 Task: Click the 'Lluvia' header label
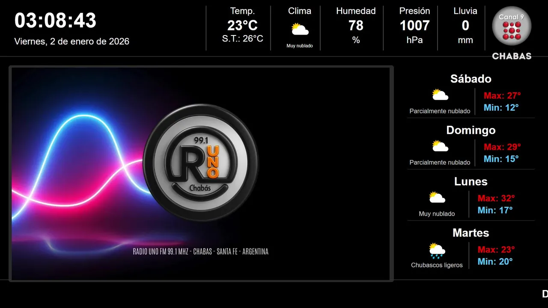click(x=465, y=11)
